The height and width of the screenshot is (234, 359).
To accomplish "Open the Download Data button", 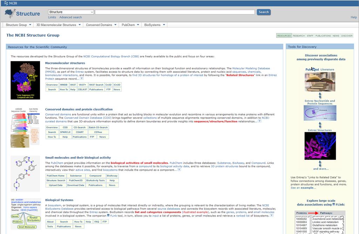I will pyautogui.click(x=76, y=185).
